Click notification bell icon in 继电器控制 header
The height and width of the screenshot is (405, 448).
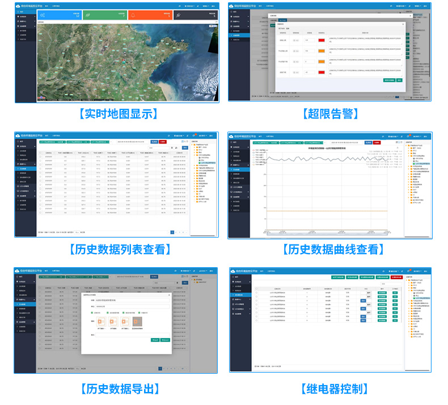click(408, 271)
